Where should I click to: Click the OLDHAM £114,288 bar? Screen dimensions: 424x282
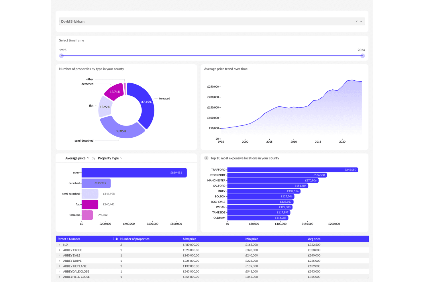pos(258,218)
